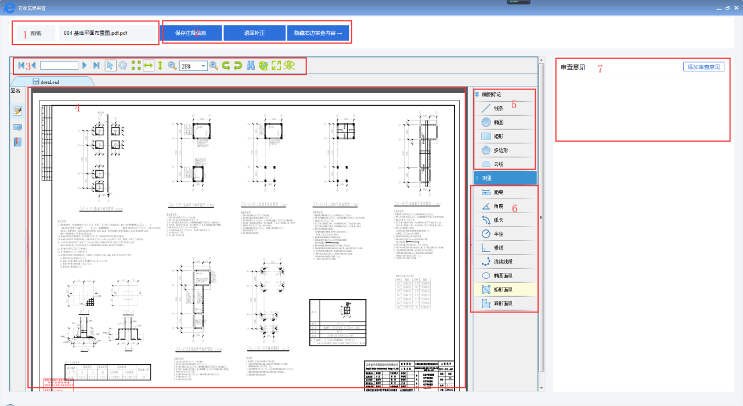The width and height of the screenshot is (743, 406).
Task: Select the 异形面积 irregular area tool
Action: pos(505,304)
